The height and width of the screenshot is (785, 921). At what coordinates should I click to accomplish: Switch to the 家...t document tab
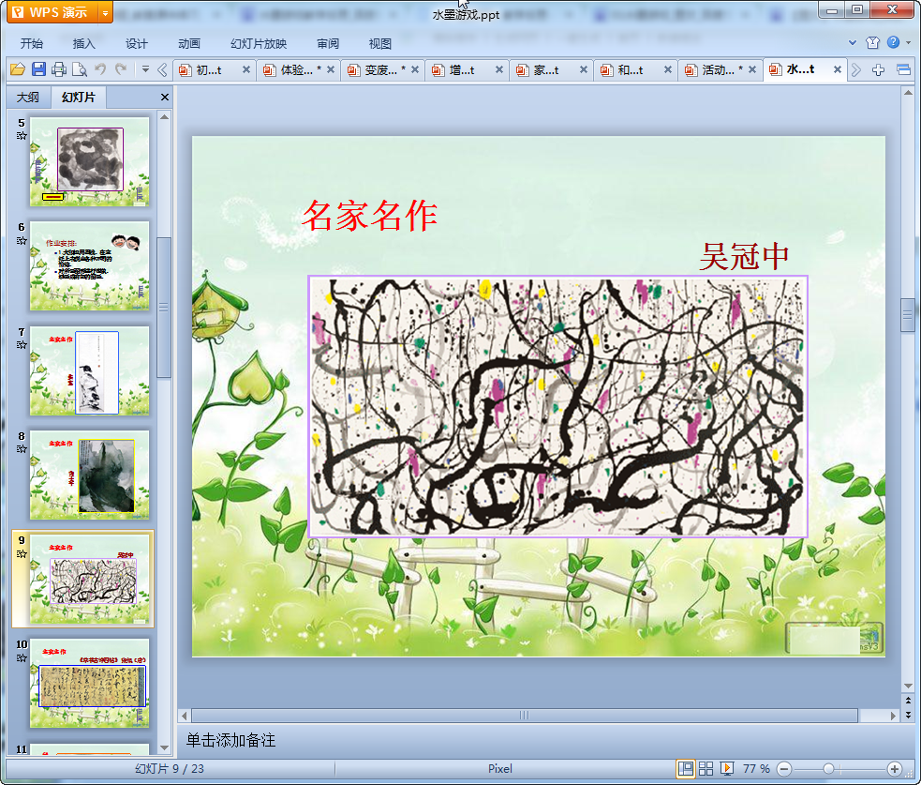point(545,70)
